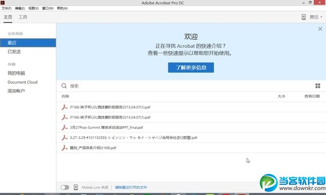The width and height of the screenshot is (326, 195).
Task: Click PDF icon of 3.27-3.29 #101152555 file
Action: [64, 137]
